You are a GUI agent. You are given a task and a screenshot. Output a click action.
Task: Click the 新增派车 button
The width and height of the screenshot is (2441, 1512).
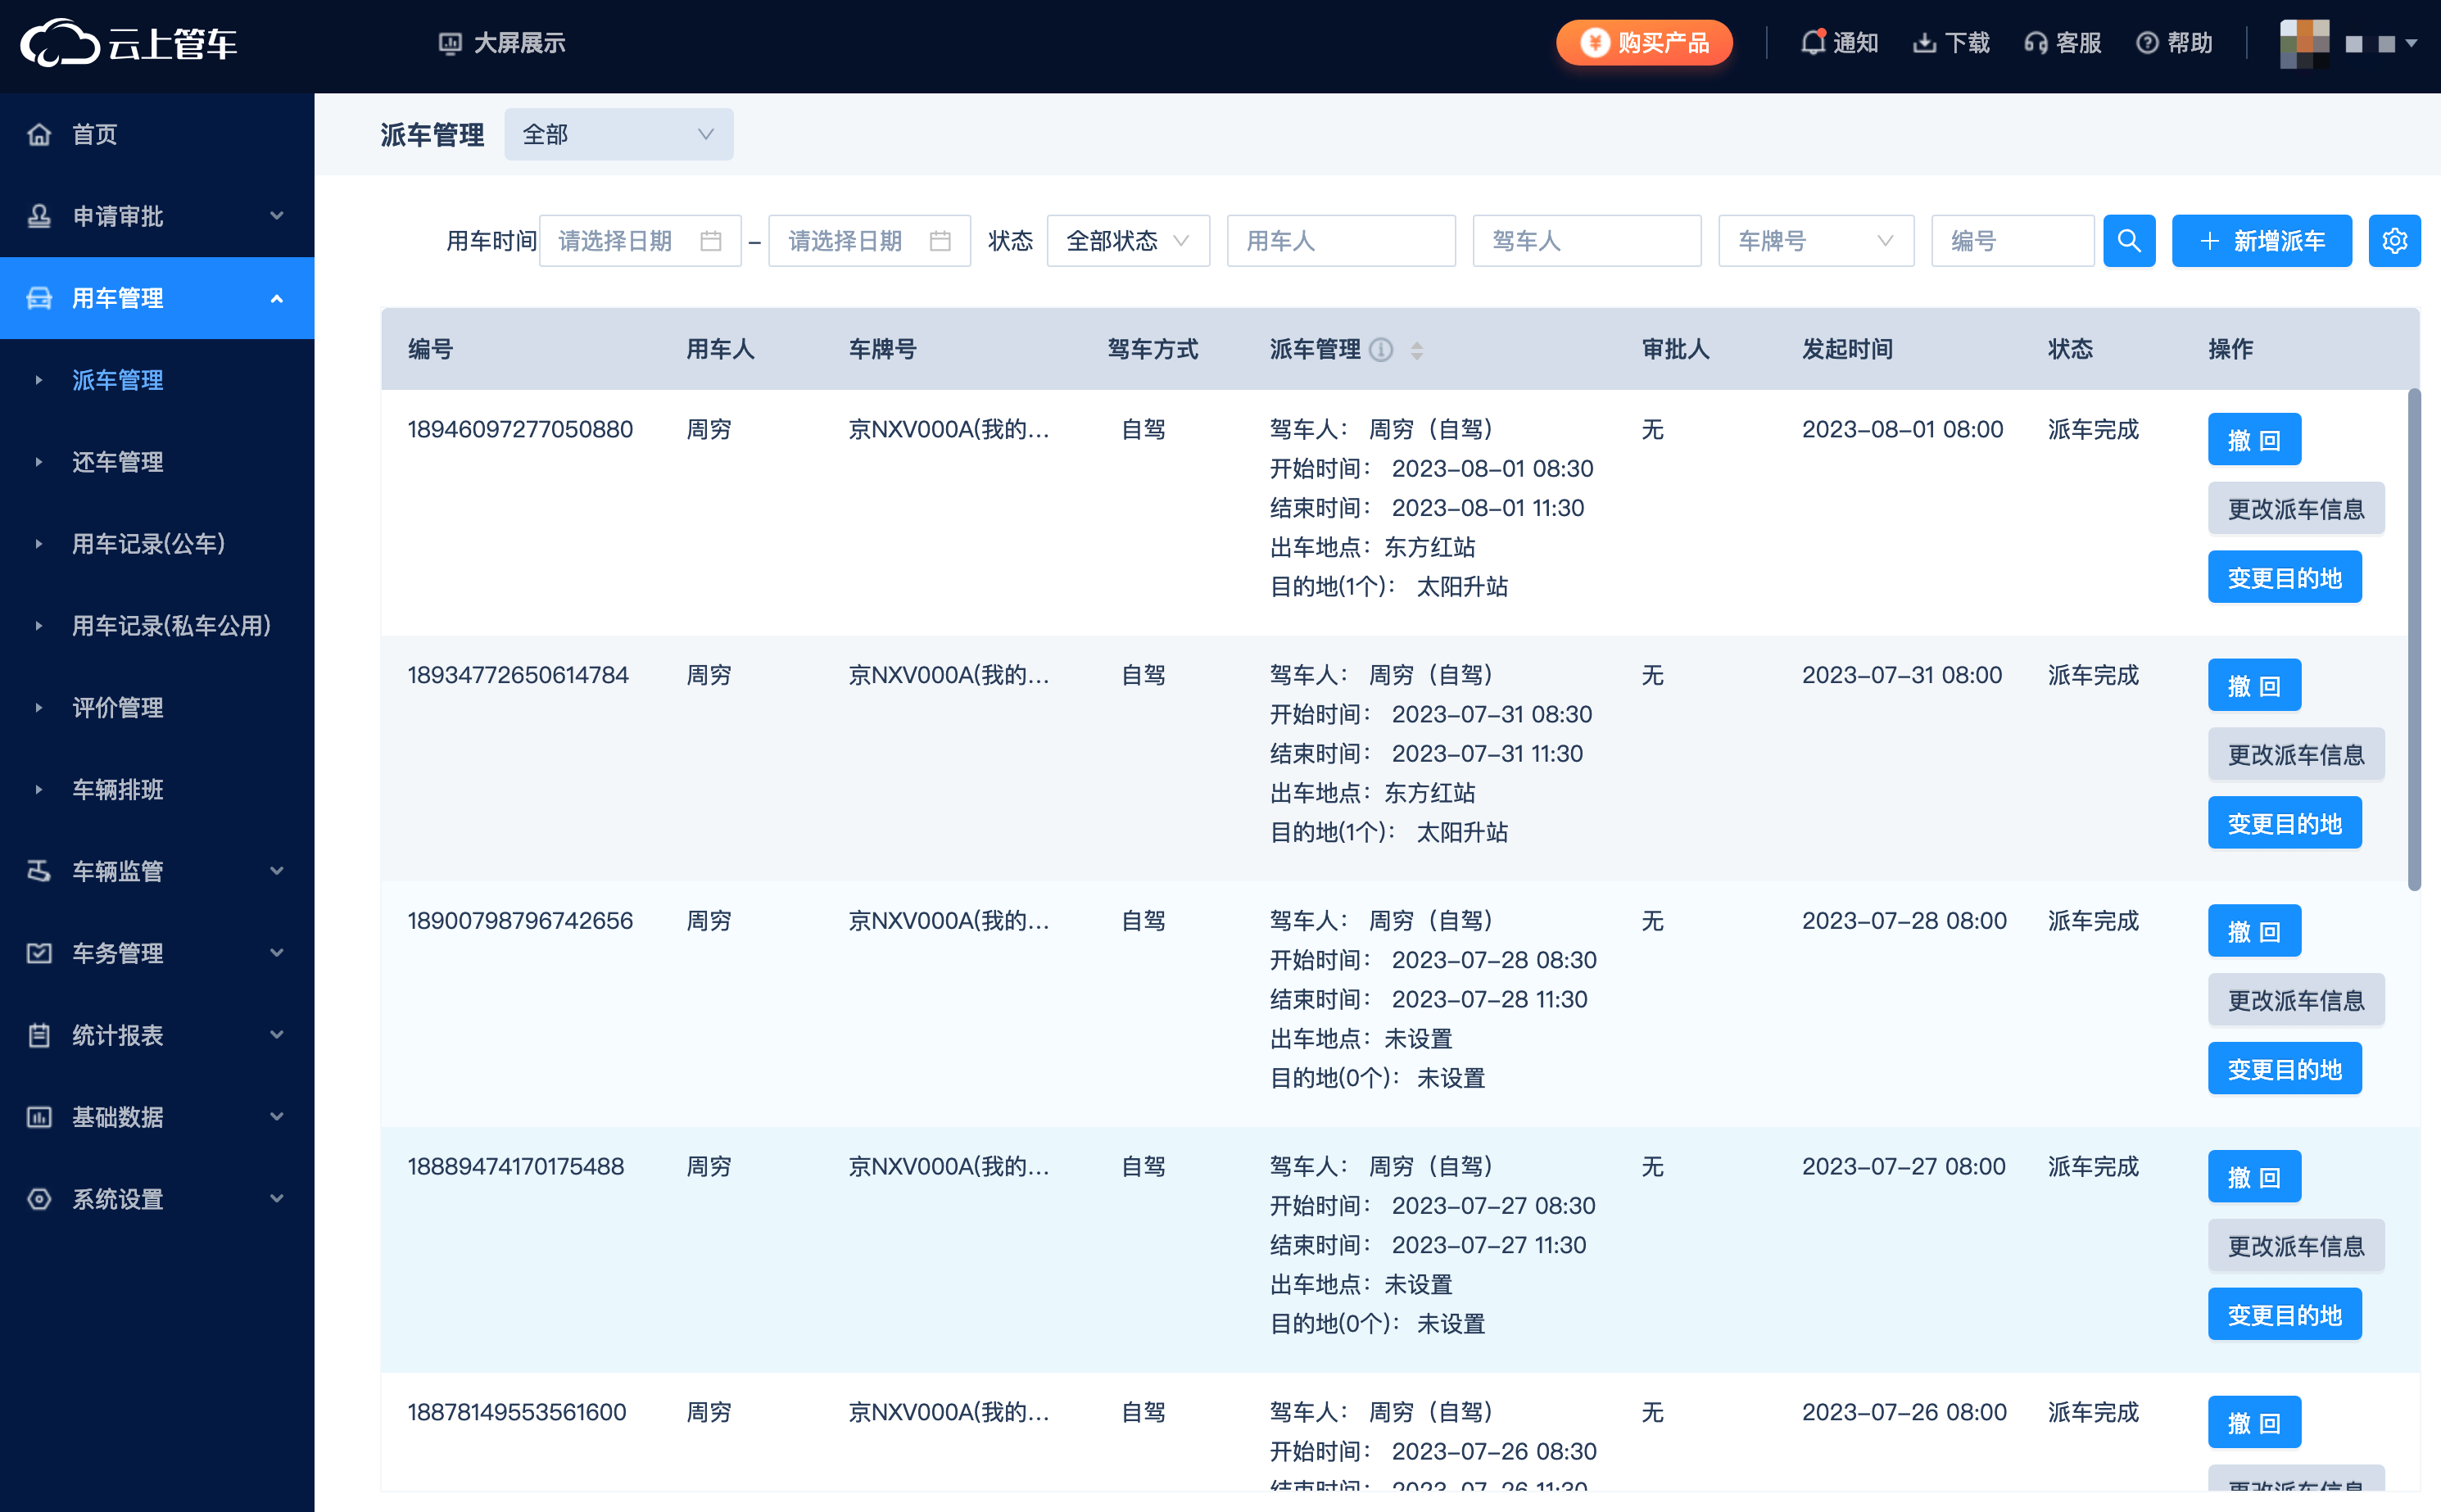(x=2262, y=241)
